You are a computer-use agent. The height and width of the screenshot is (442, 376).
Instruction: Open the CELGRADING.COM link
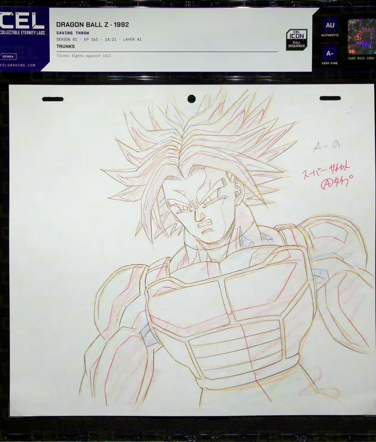18,65
